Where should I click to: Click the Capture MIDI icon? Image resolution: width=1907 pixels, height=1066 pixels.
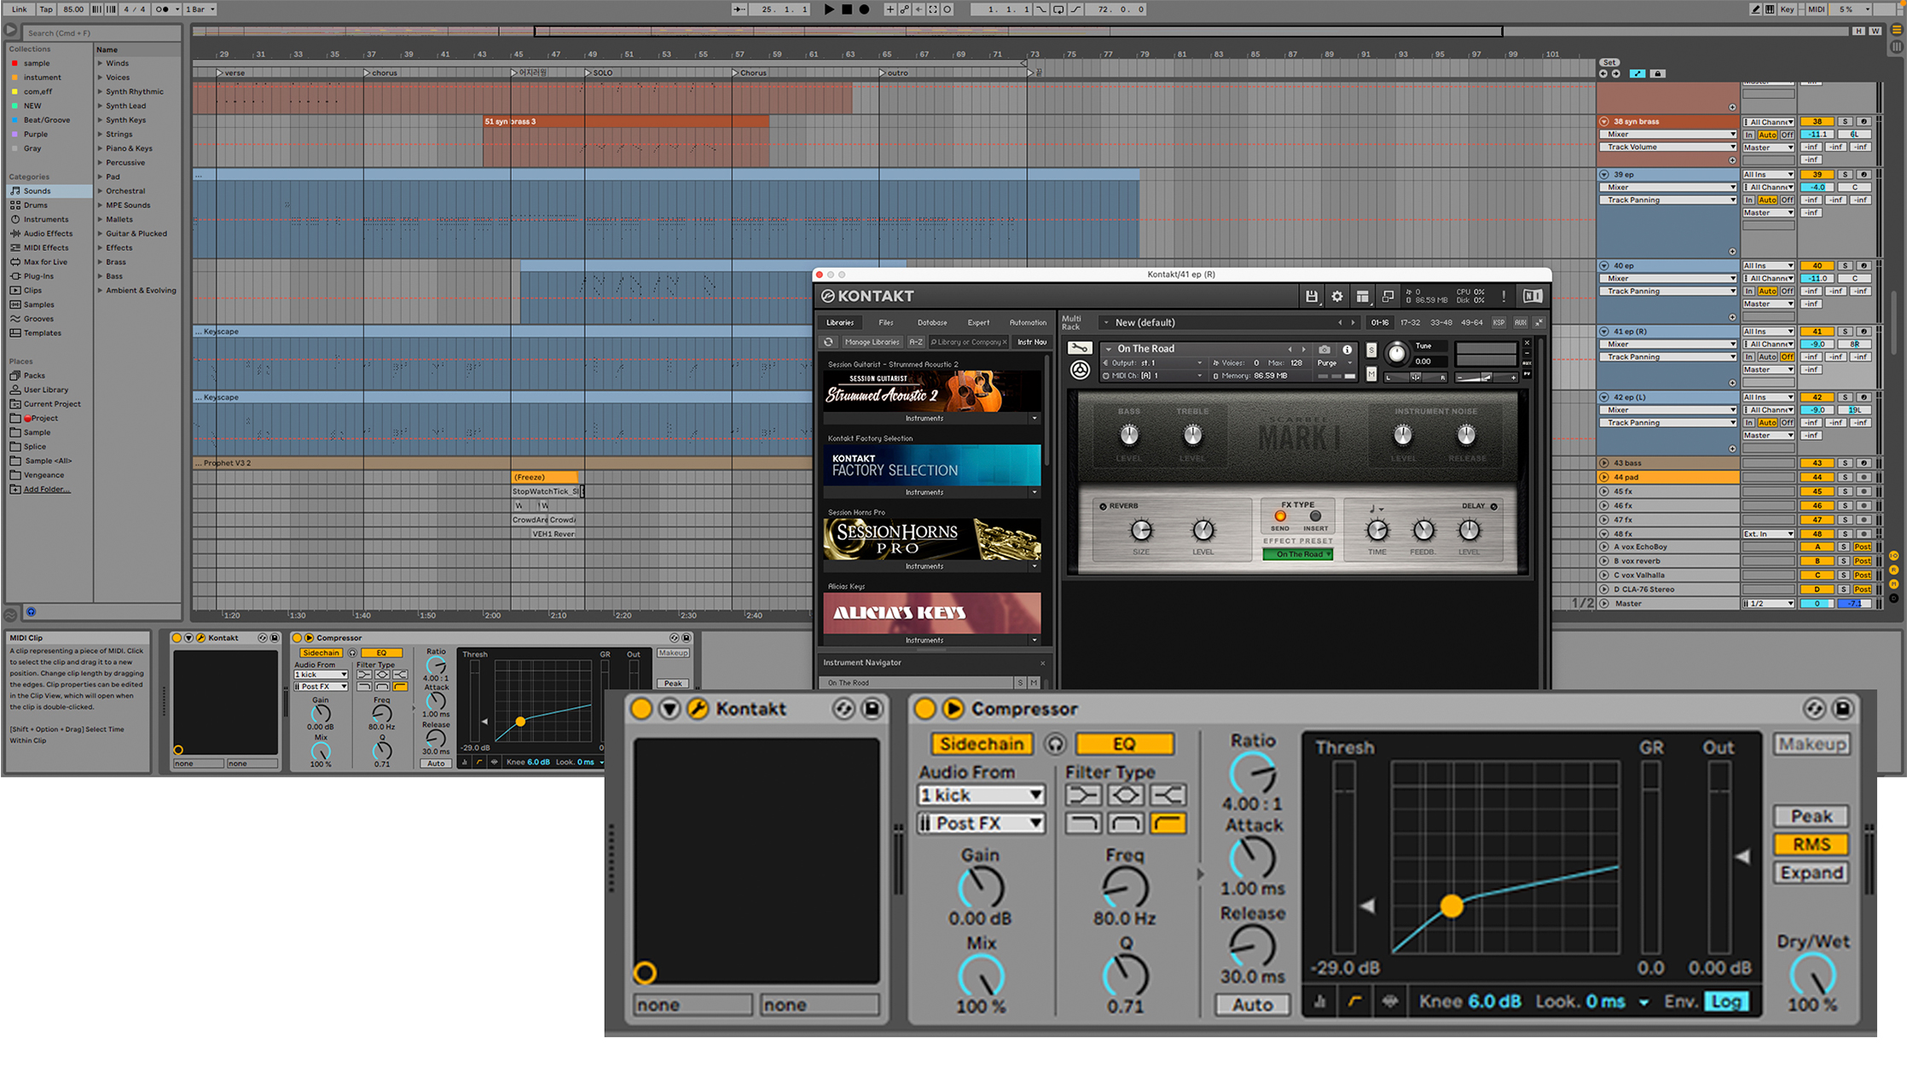coord(933,9)
